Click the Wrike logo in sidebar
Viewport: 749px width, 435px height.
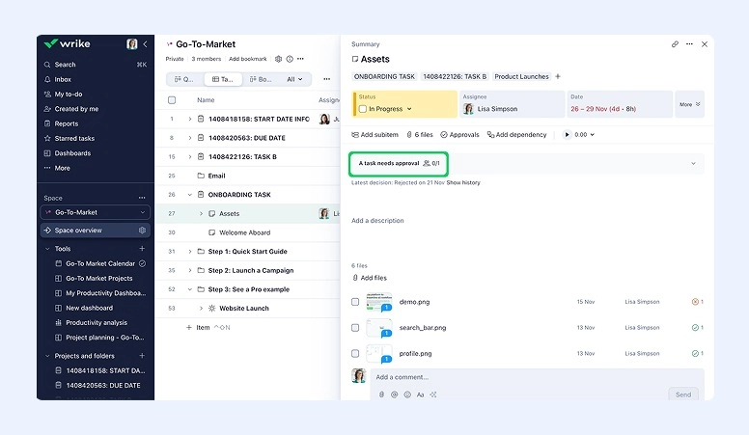pyautogui.click(x=67, y=44)
